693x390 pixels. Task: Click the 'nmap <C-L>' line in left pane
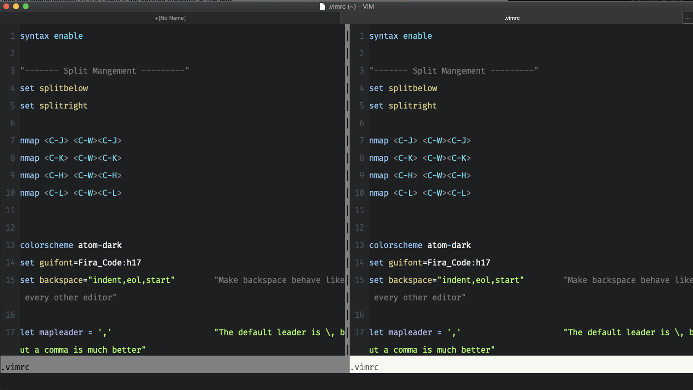(x=71, y=193)
